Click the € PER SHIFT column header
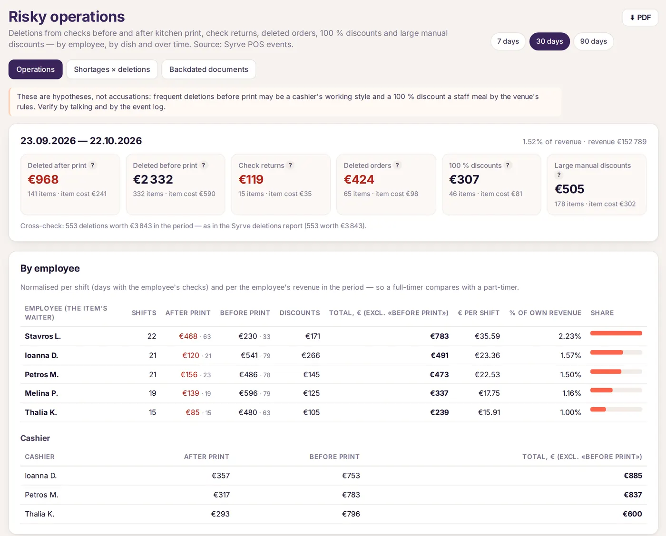 (479, 313)
